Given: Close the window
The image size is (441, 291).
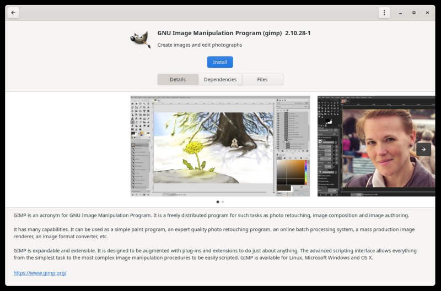Looking at the screenshot, I should [427, 13].
